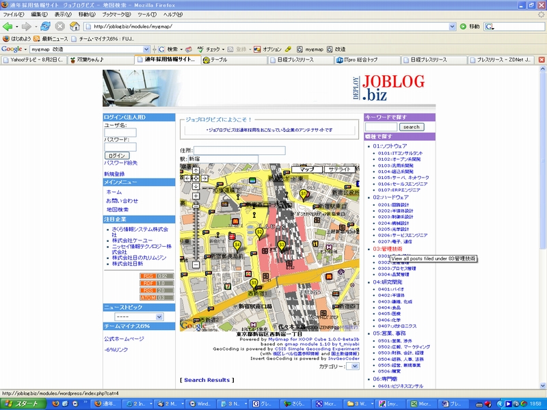Screen dimensions: 547x410
Task: Click the S5 marker on the map
Action: 254,284
